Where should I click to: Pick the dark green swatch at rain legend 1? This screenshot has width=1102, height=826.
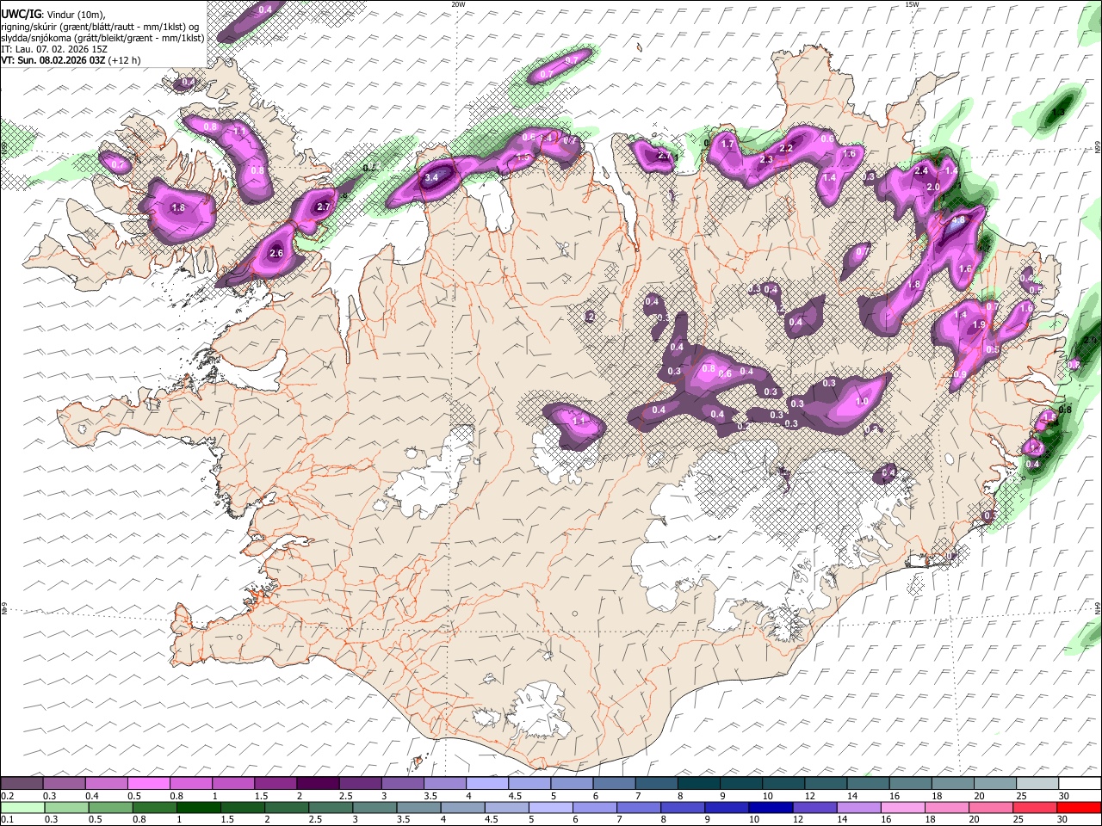[198, 807]
